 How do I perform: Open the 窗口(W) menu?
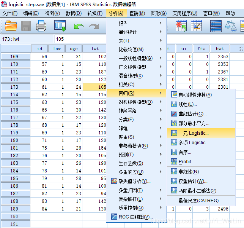point(211,13)
